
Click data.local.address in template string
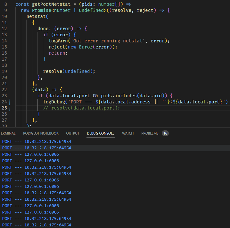(x=126, y=102)
